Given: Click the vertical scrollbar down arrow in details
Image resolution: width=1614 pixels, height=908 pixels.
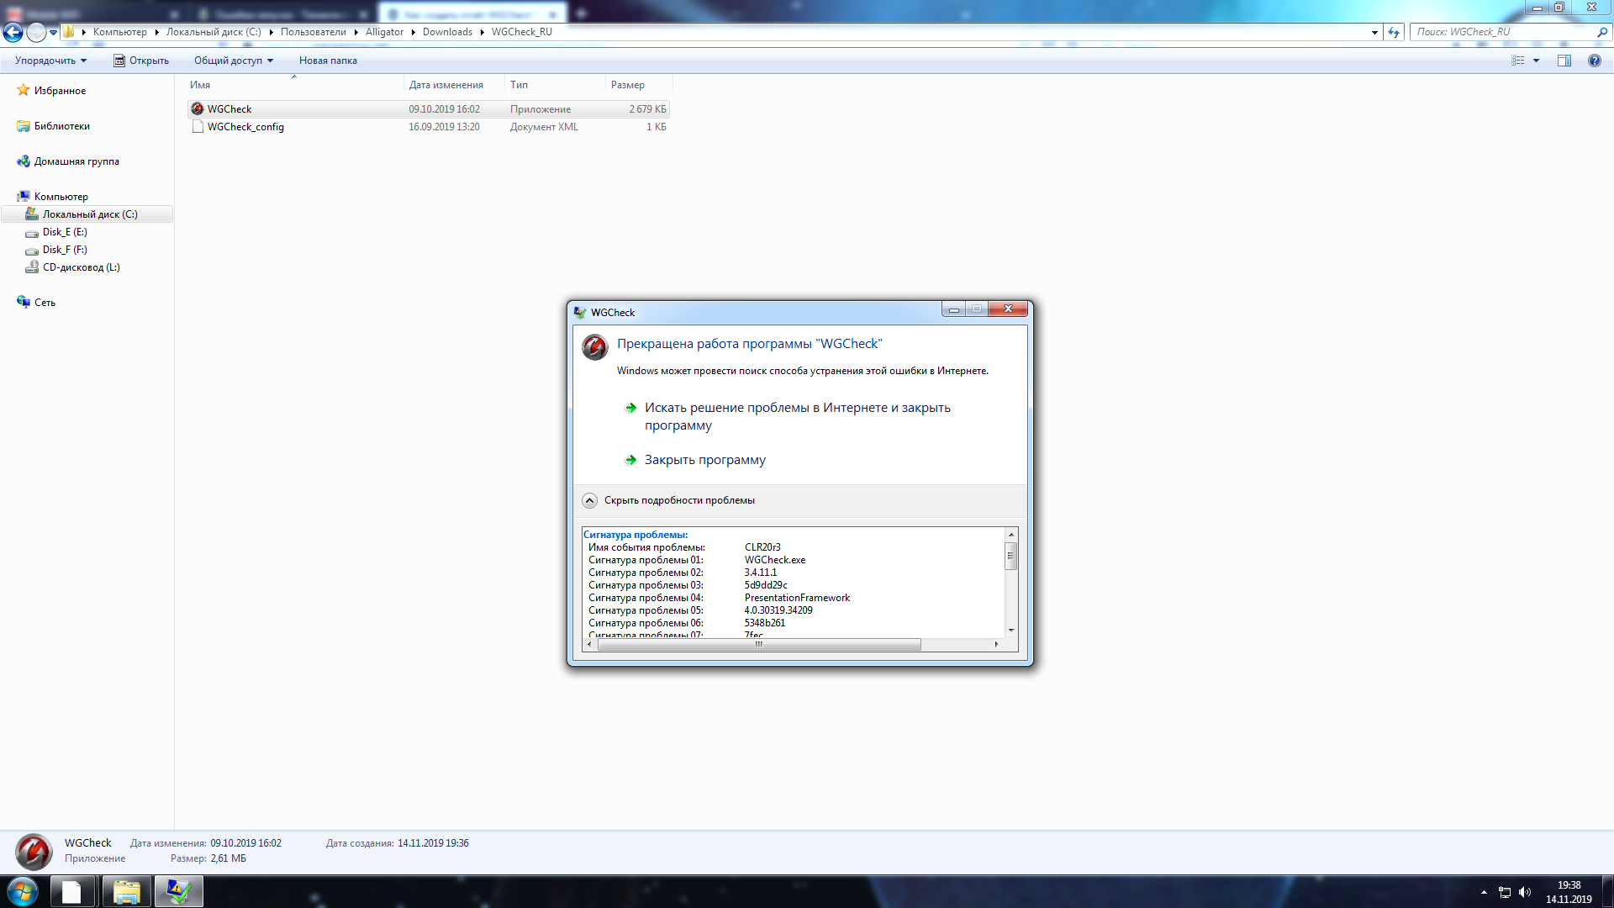Looking at the screenshot, I should point(1011,631).
